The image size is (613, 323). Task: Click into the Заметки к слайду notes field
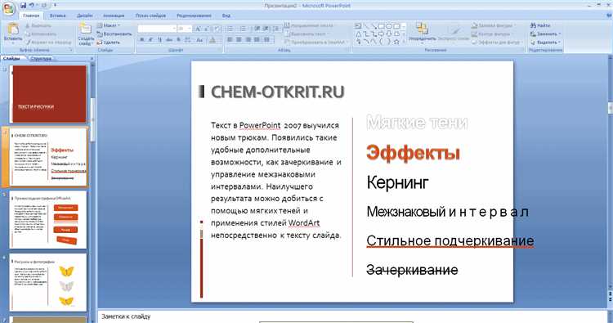351,316
